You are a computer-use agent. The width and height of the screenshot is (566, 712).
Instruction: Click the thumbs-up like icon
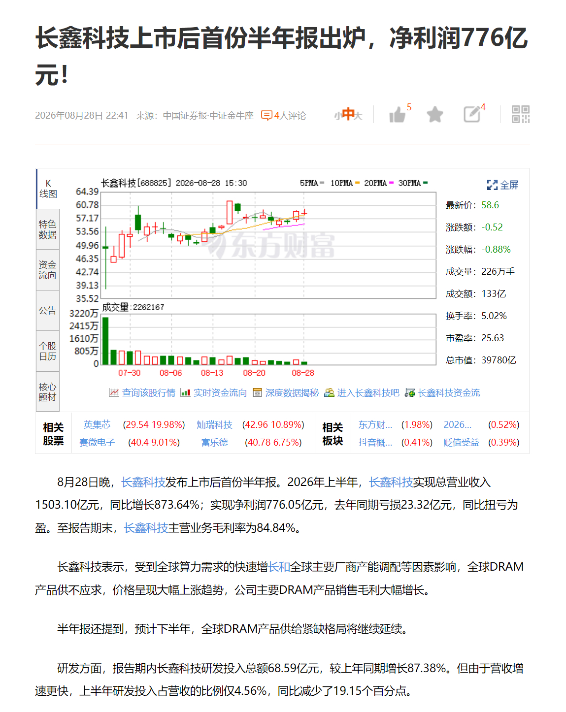pyautogui.click(x=398, y=115)
